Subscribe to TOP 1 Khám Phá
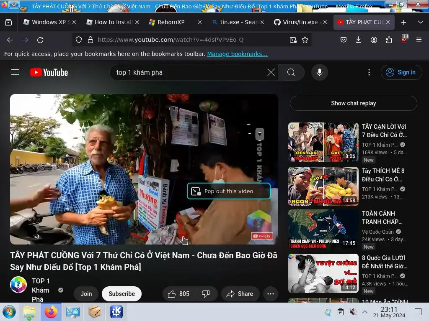The height and width of the screenshot is (321, 429). coord(122,294)
